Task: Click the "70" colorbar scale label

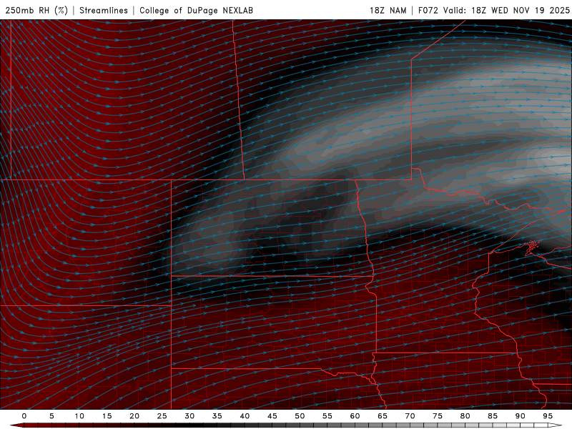Action: coord(410,416)
